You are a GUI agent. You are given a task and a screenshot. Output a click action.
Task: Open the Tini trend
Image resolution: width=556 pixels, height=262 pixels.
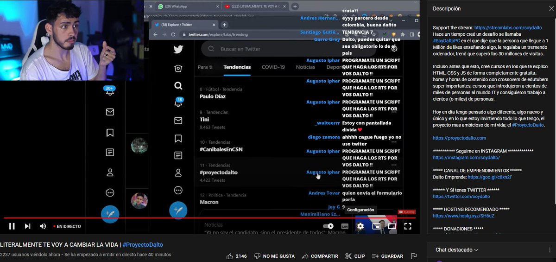(x=205, y=120)
